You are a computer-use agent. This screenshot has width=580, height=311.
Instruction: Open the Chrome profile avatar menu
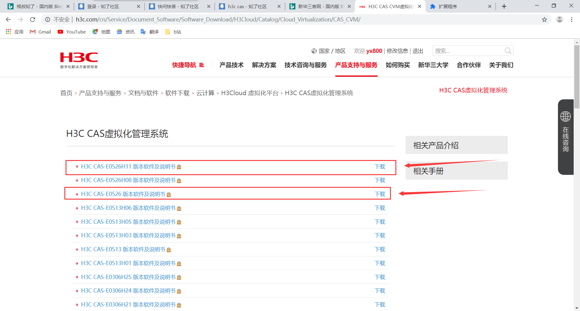click(559, 20)
